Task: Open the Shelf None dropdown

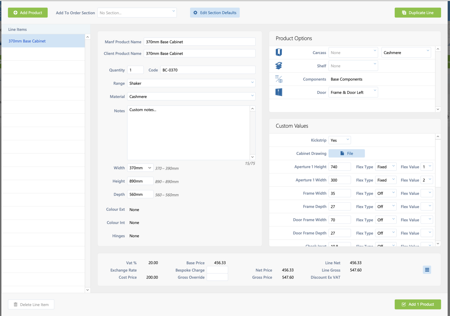Action: (353, 66)
